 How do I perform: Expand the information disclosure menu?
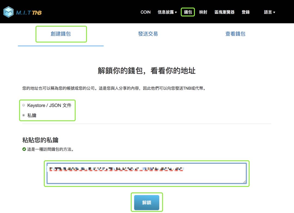coord(166,12)
